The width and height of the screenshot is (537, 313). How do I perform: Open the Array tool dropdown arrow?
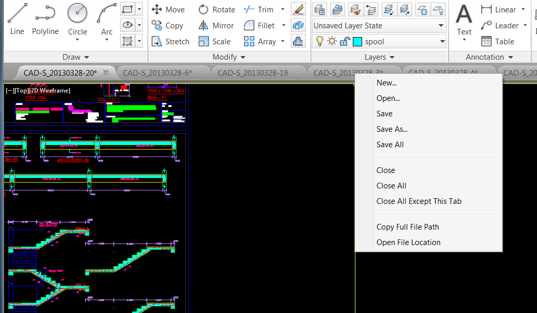(283, 41)
